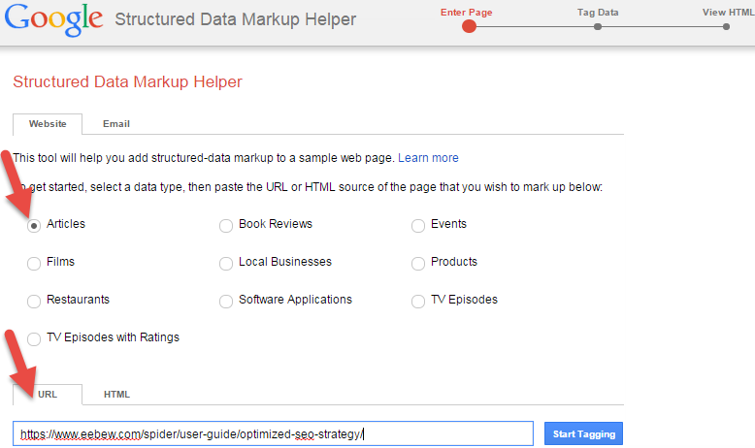Select the Book Reviews data type
Viewport: 755px width, 448px height.
[226, 225]
